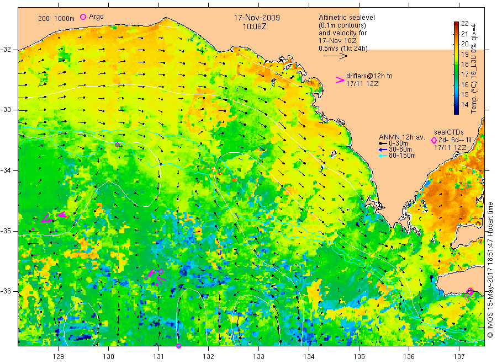Click the 'Altimetric sealevel' label
This screenshot has width=497, height=364.
[x=347, y=18]
